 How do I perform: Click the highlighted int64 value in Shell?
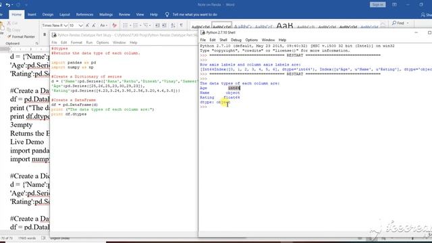click(x=234, y=88)
